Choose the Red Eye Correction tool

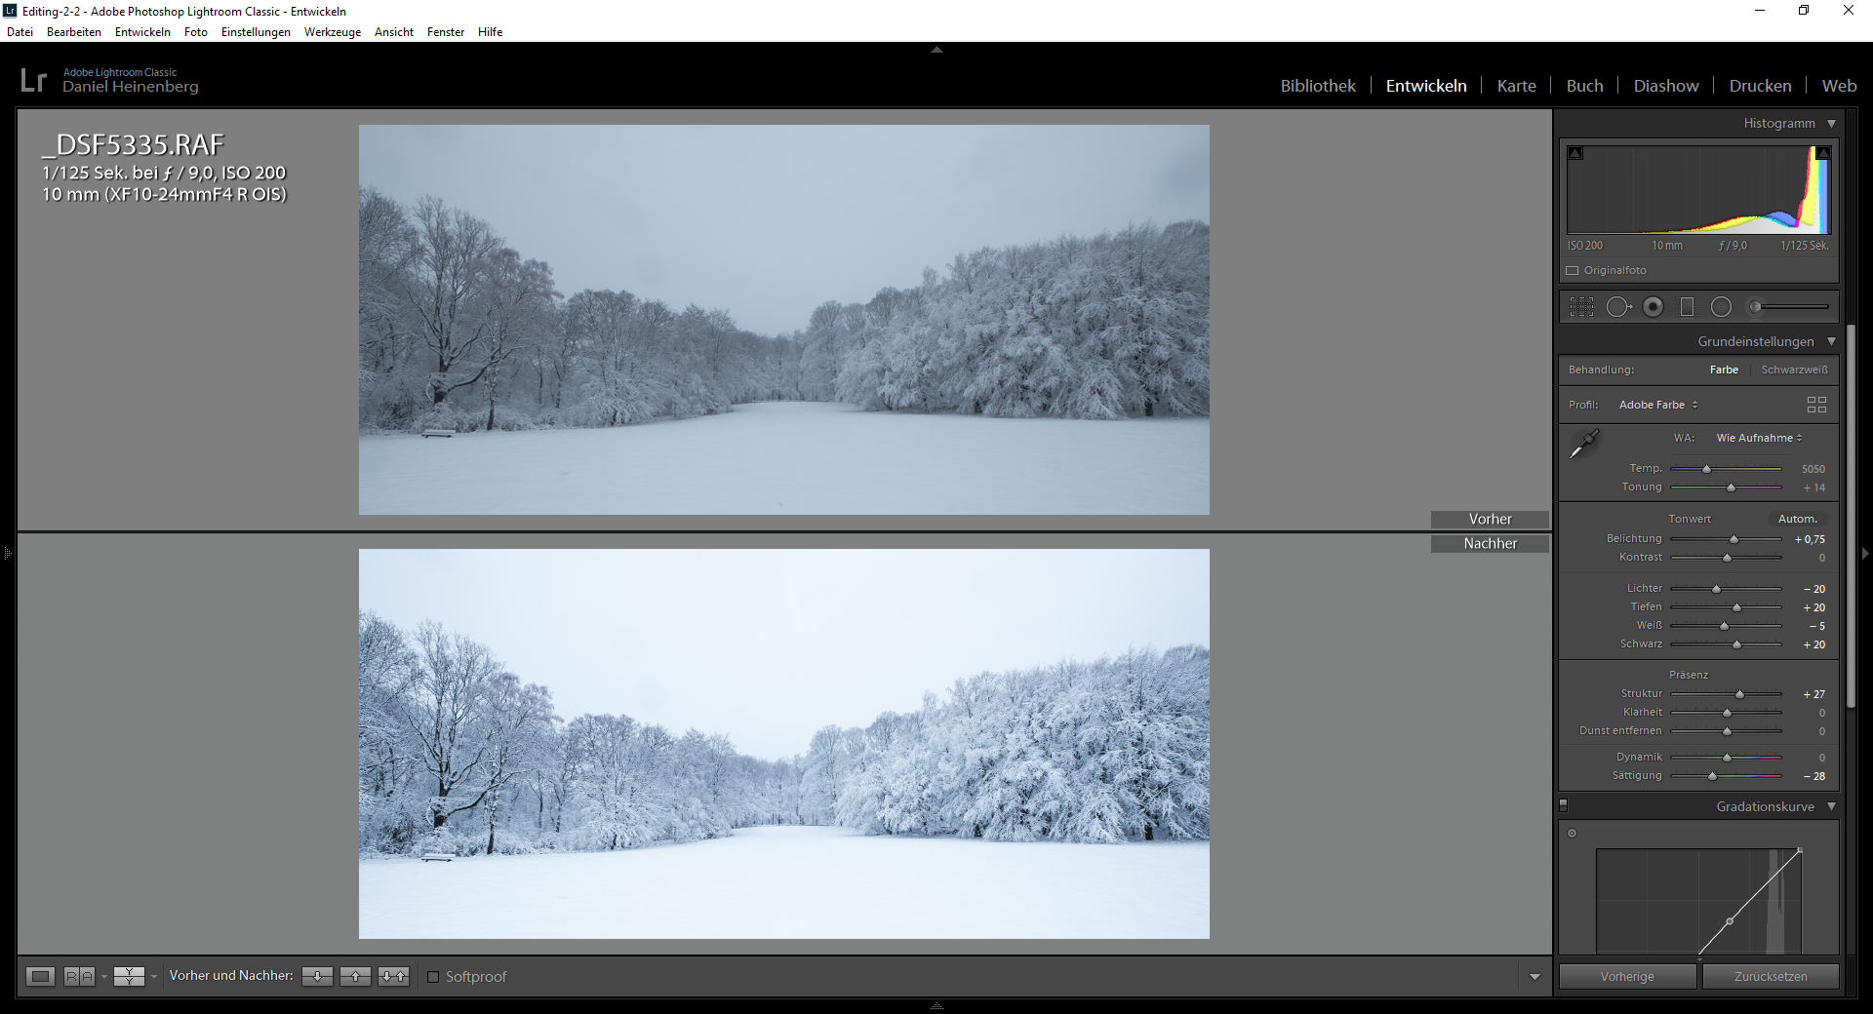(x=1653, y=307)
